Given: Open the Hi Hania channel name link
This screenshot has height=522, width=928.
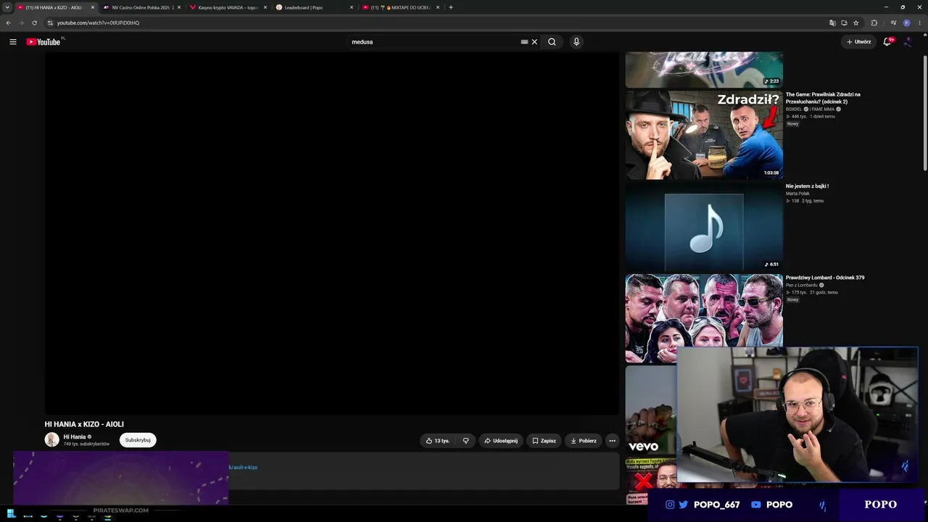Looking at the screenshot, I should (75, 436).
